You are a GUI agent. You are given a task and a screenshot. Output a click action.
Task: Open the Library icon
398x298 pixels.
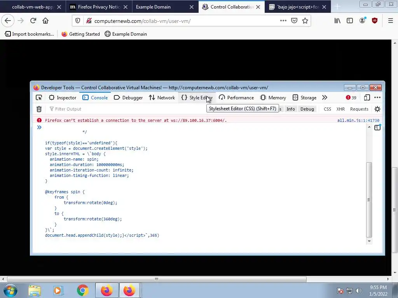337,21
